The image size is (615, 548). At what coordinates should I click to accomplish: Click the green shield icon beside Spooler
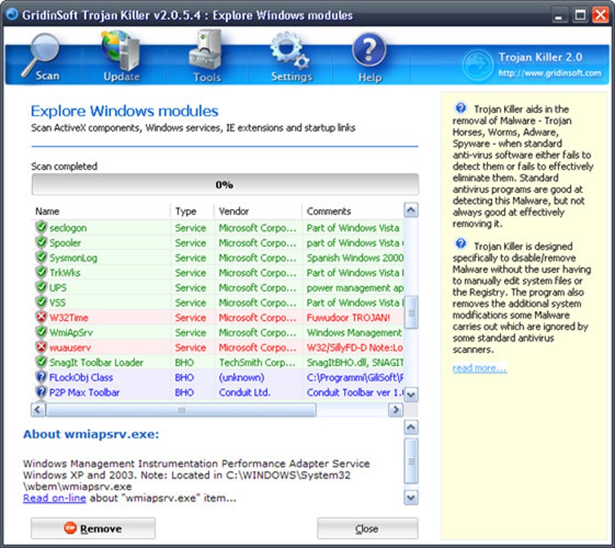pyautogui.click(x=41, y=242)
